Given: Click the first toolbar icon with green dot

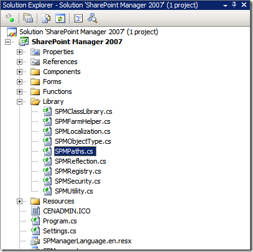Looking at the screenshot, I should 10,18.
